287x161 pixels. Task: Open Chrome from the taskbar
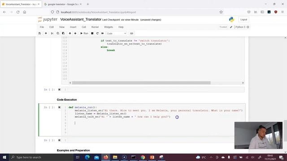(143, 157)
